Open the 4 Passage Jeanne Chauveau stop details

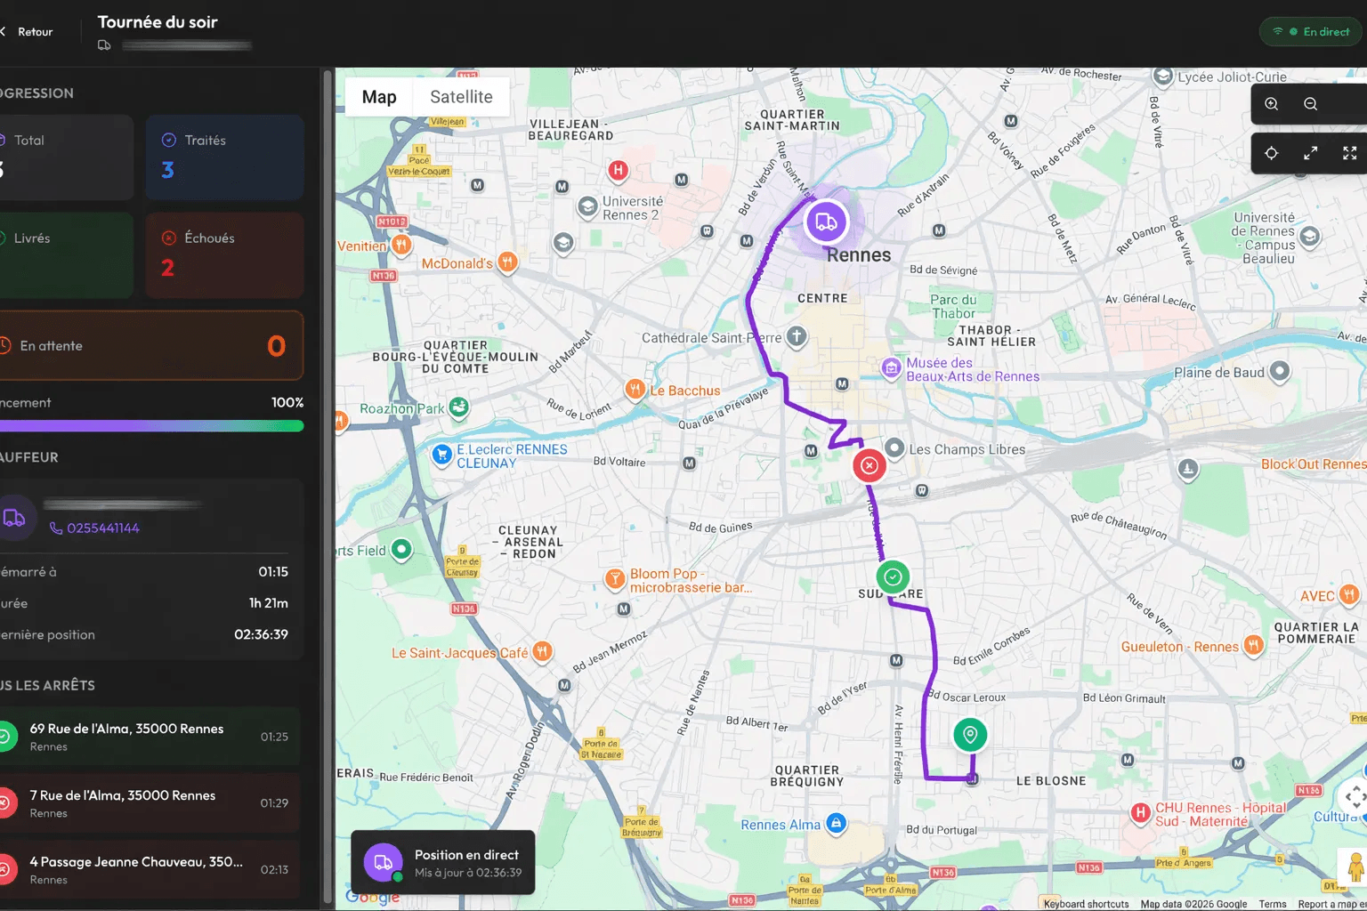[x=151, y=869]
